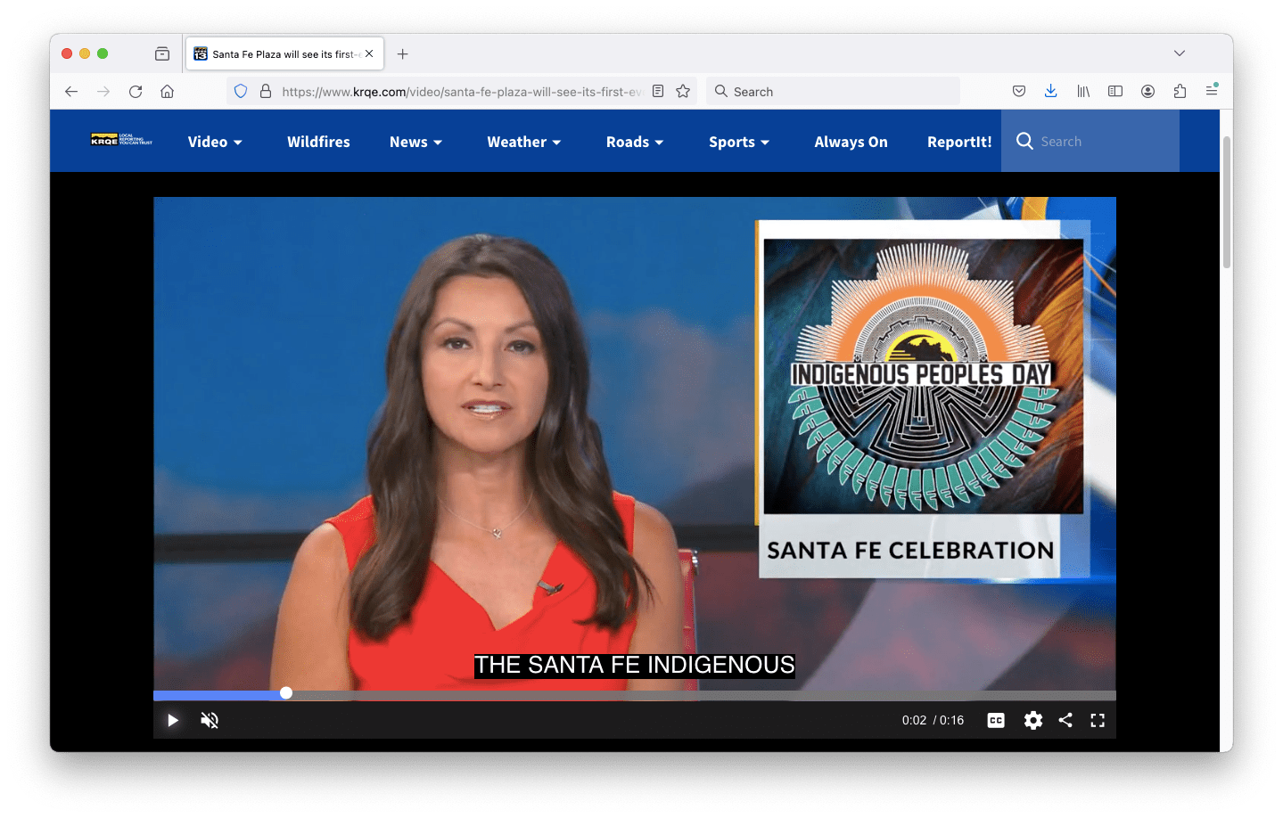The width and height of the screenshot is (1283, 818).
Task: Click the video progress bar scrubber
Action: 286,693
